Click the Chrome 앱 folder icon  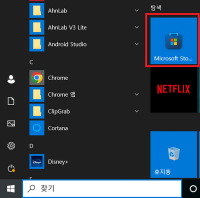37,94
